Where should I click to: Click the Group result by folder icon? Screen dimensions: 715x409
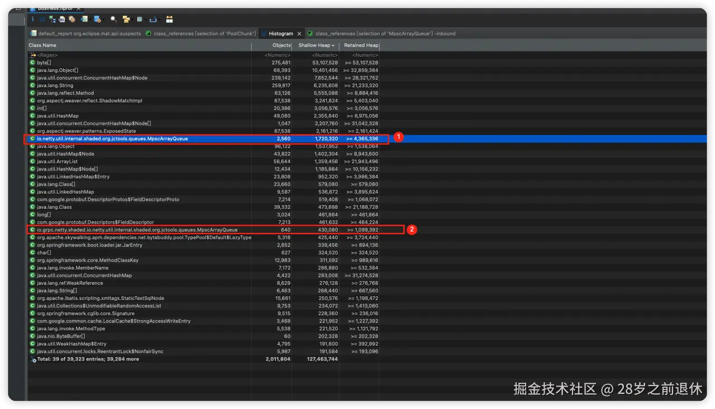[126, 19]
